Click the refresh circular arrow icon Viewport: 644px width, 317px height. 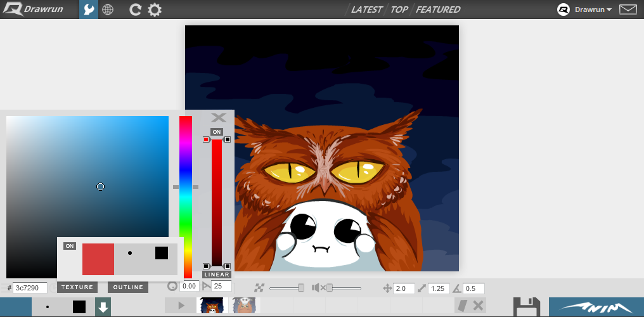135,10
